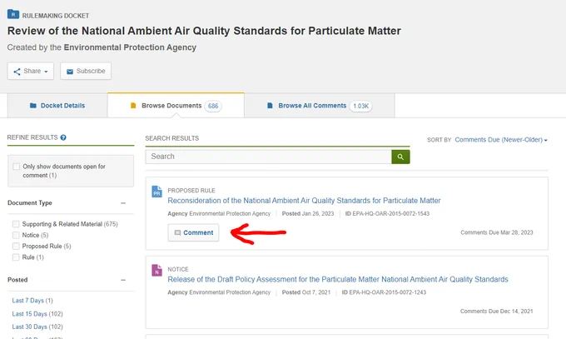Viewport: 566px width, 339px height.
Task: Click the Environmental Protection Agency docket creator name
Action: tap(130, 47)
